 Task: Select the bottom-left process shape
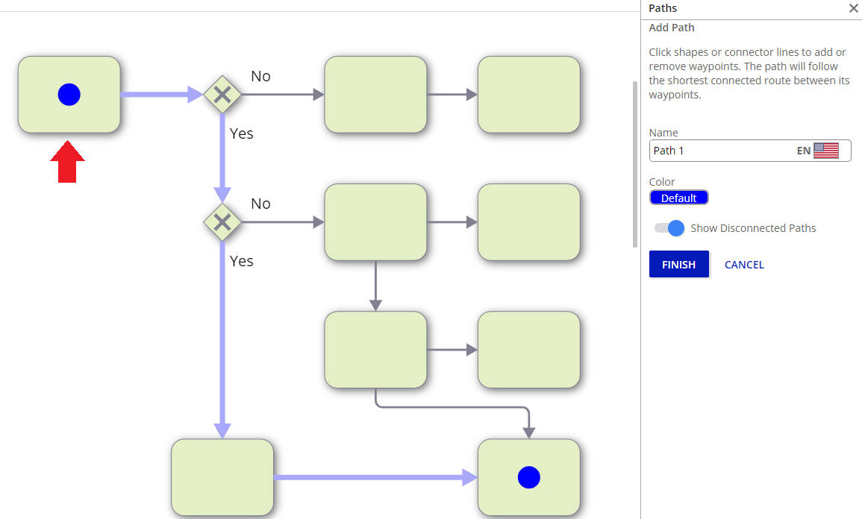[222, 477]
